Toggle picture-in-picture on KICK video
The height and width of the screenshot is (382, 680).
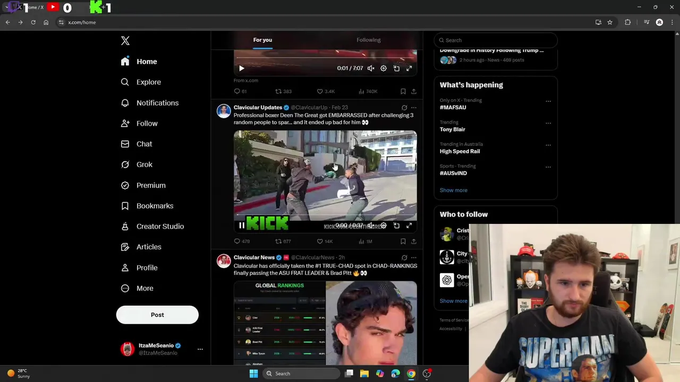(x=396, y=225)
